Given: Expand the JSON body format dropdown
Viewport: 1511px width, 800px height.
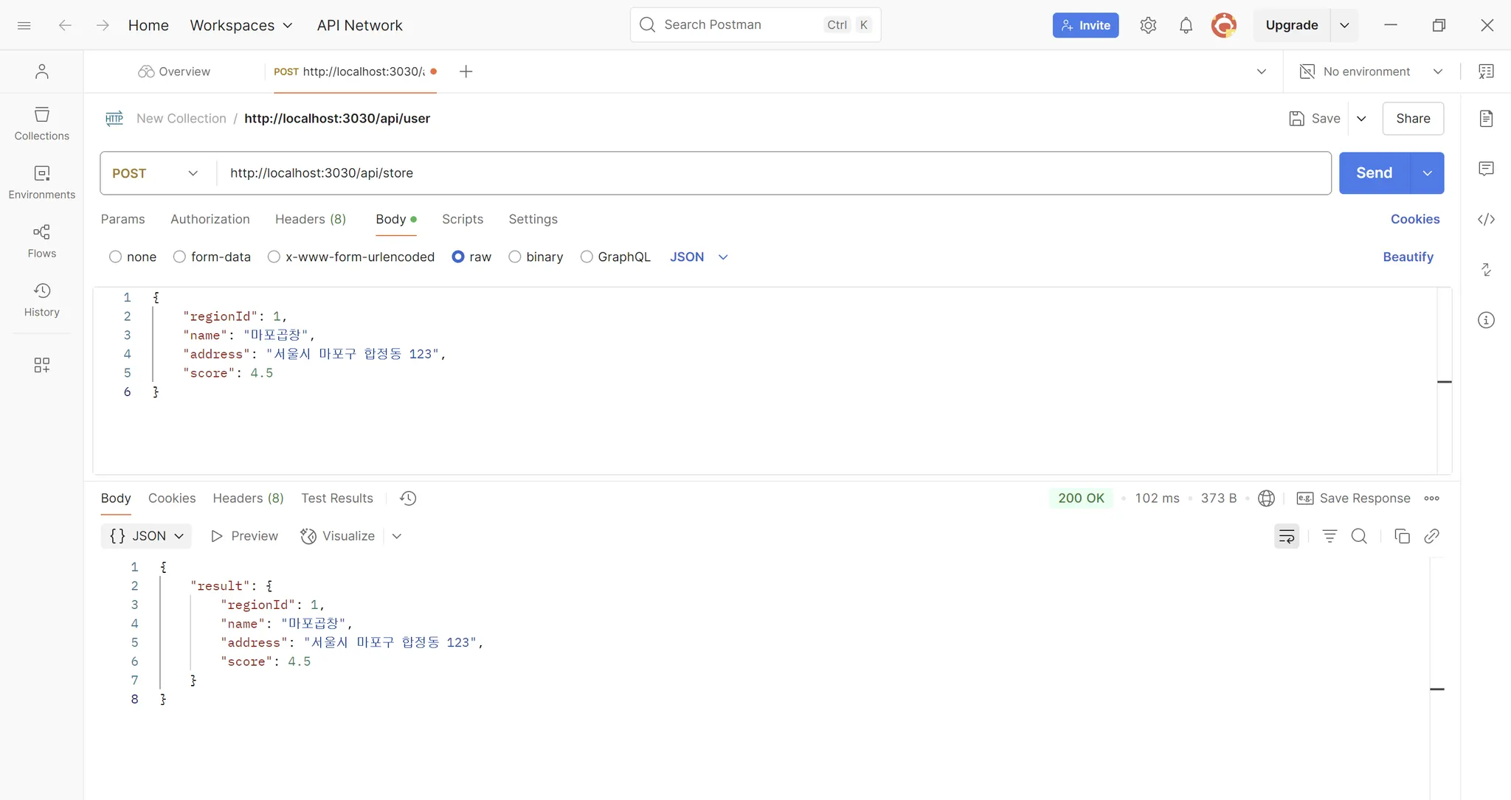Looking at the screenshot, I should [x=699, y=257].
